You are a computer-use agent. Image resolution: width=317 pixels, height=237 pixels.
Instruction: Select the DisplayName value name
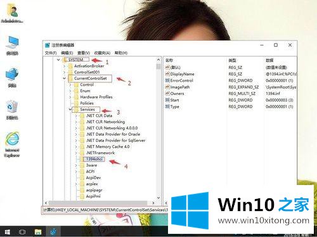tap(182, 74)
